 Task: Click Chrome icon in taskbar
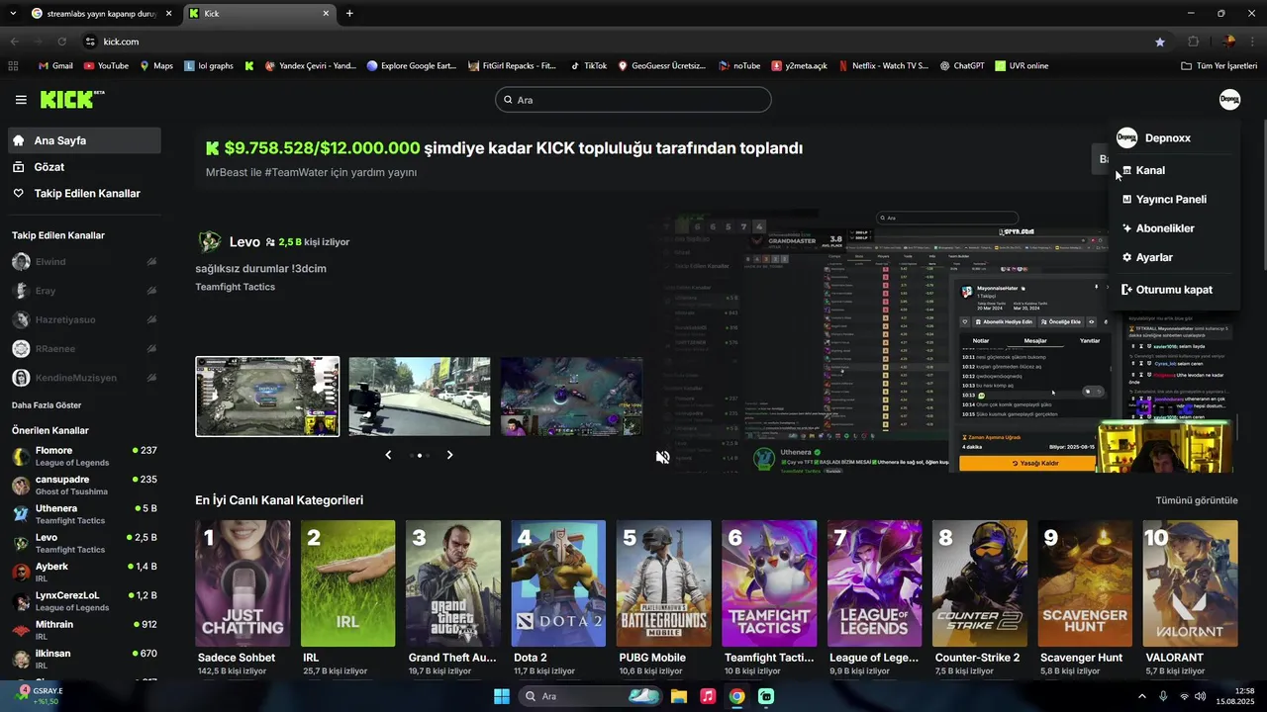[x=736, y=696]
